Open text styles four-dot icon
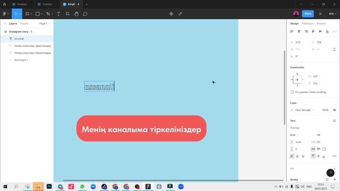Image resolution: width=340 pixels, height=191 pixels. (334, 120)
